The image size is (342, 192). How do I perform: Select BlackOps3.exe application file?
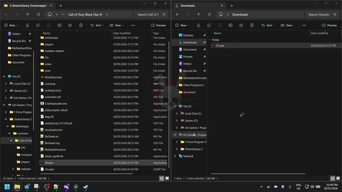pyautogui.click(x=53, y=77)
